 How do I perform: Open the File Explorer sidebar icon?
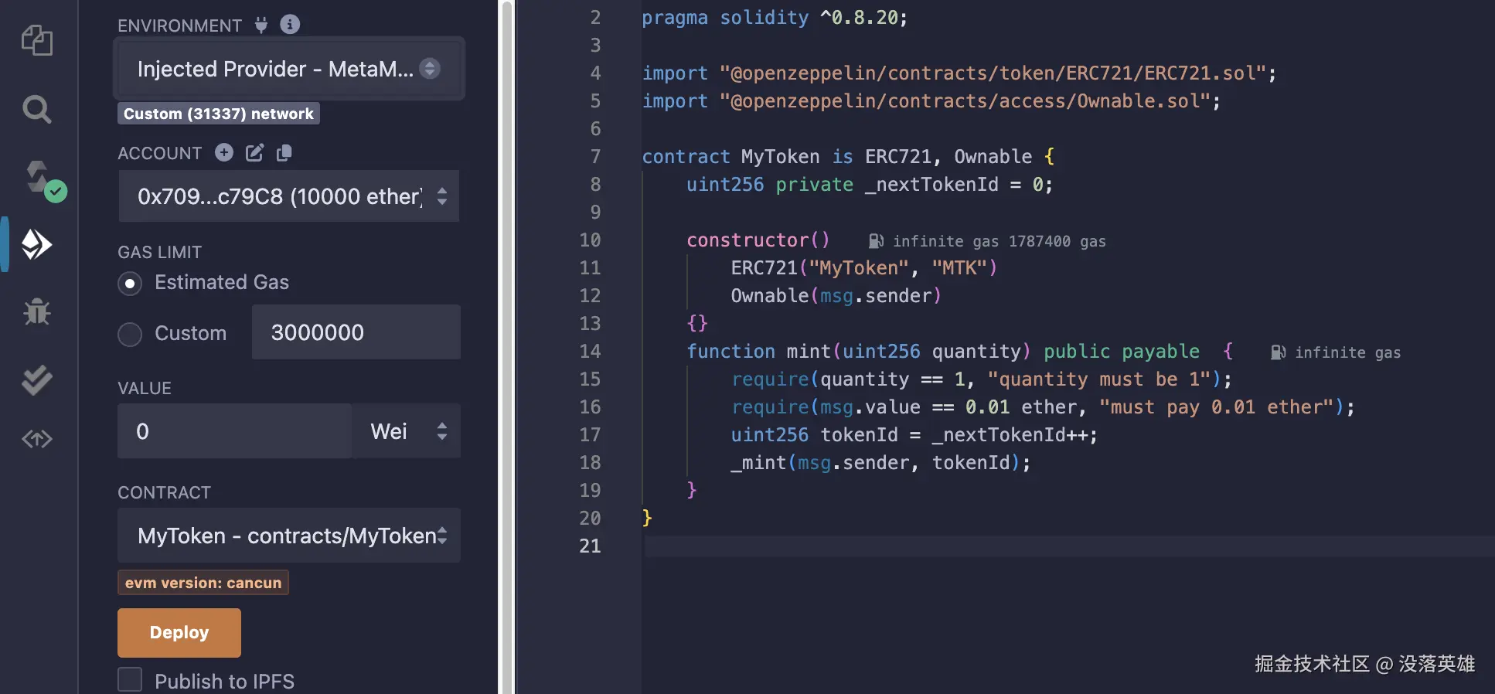[37, 40]
